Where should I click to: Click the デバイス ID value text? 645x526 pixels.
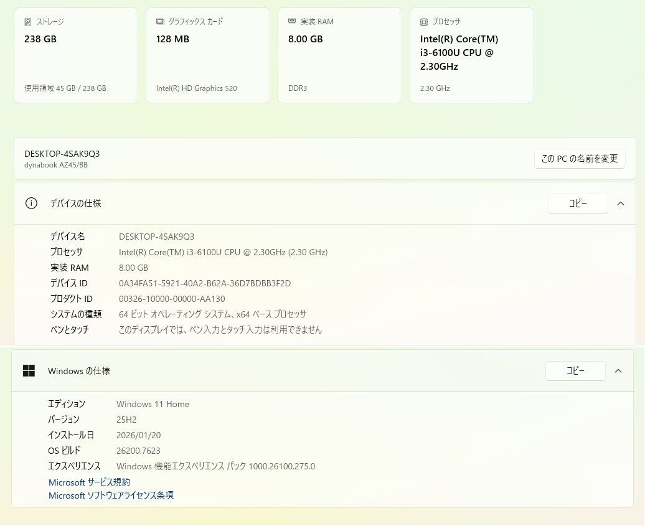(204, 283)
